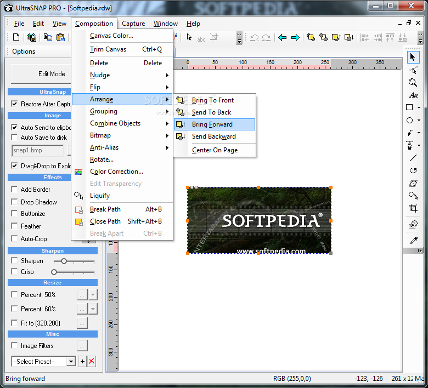The height and width of the screenshot is (388, 428).
Task: Select the Liquify tool in toolbox
Action: click(x=413, y=196)
